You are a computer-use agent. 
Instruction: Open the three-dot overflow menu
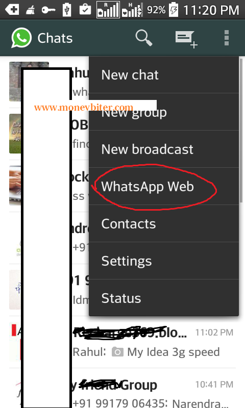(x=227, y=38)
